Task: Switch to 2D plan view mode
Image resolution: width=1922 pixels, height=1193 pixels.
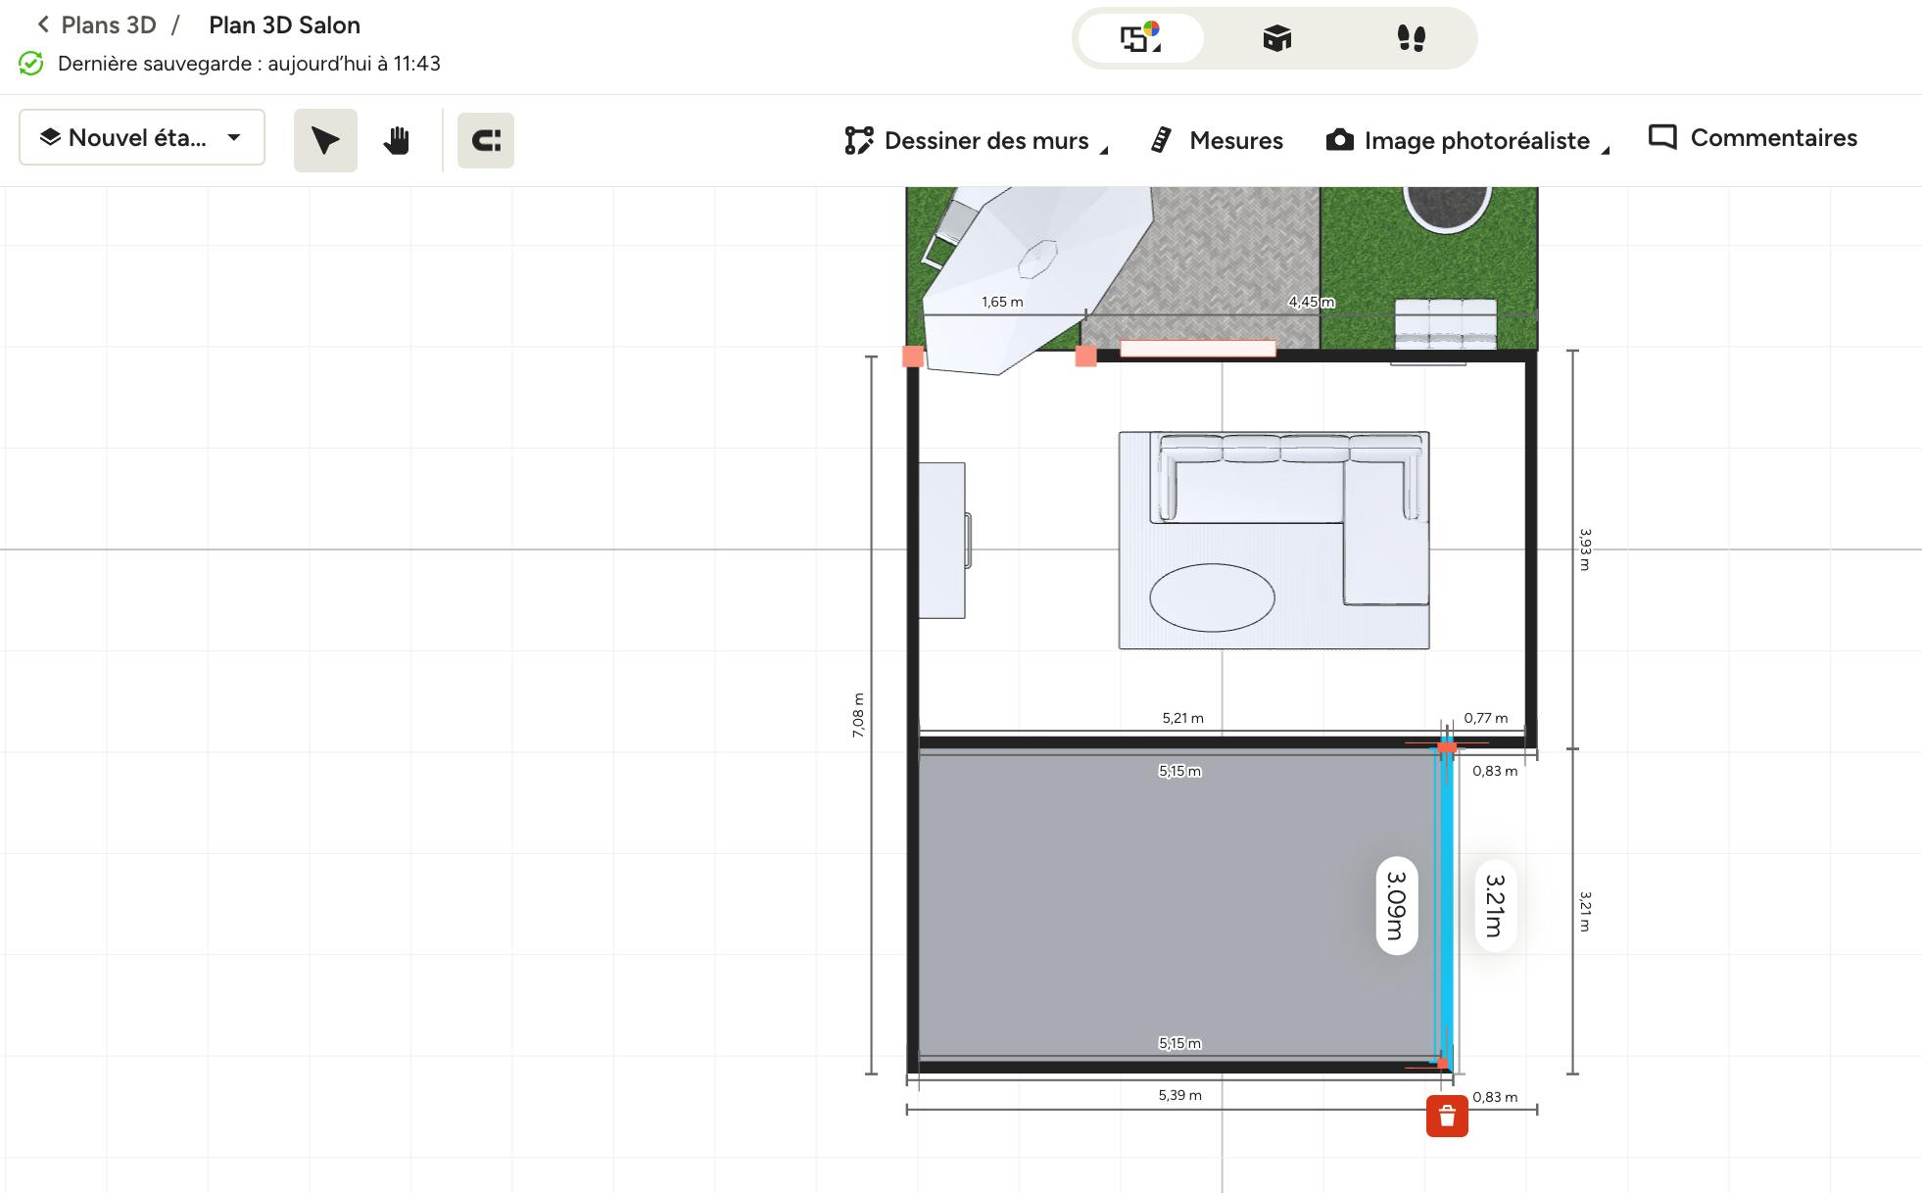Action: 1140,39
